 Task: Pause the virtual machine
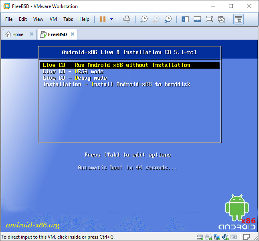coord(103,19)
